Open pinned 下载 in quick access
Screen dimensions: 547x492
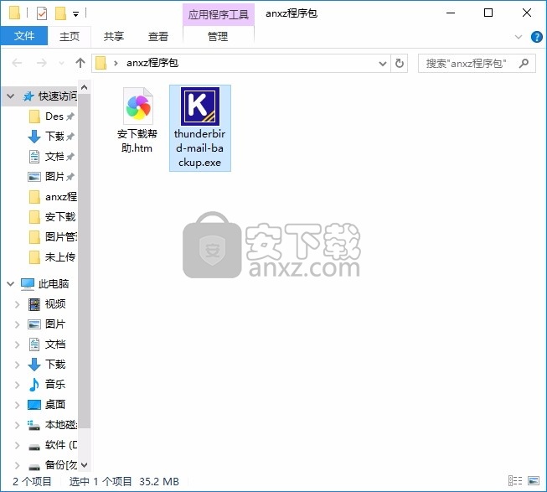[x=50, y=136]
